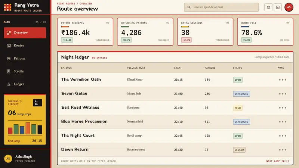
Task: Click the Routes list icon
Action: point(9,46)
